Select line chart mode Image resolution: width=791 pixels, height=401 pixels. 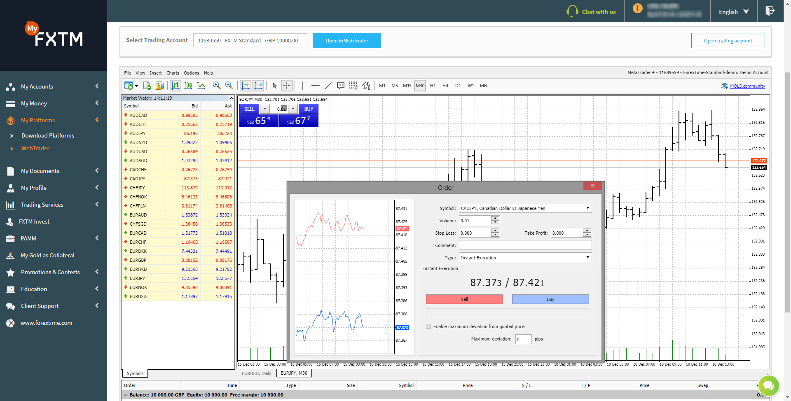(x=201, y=86)
